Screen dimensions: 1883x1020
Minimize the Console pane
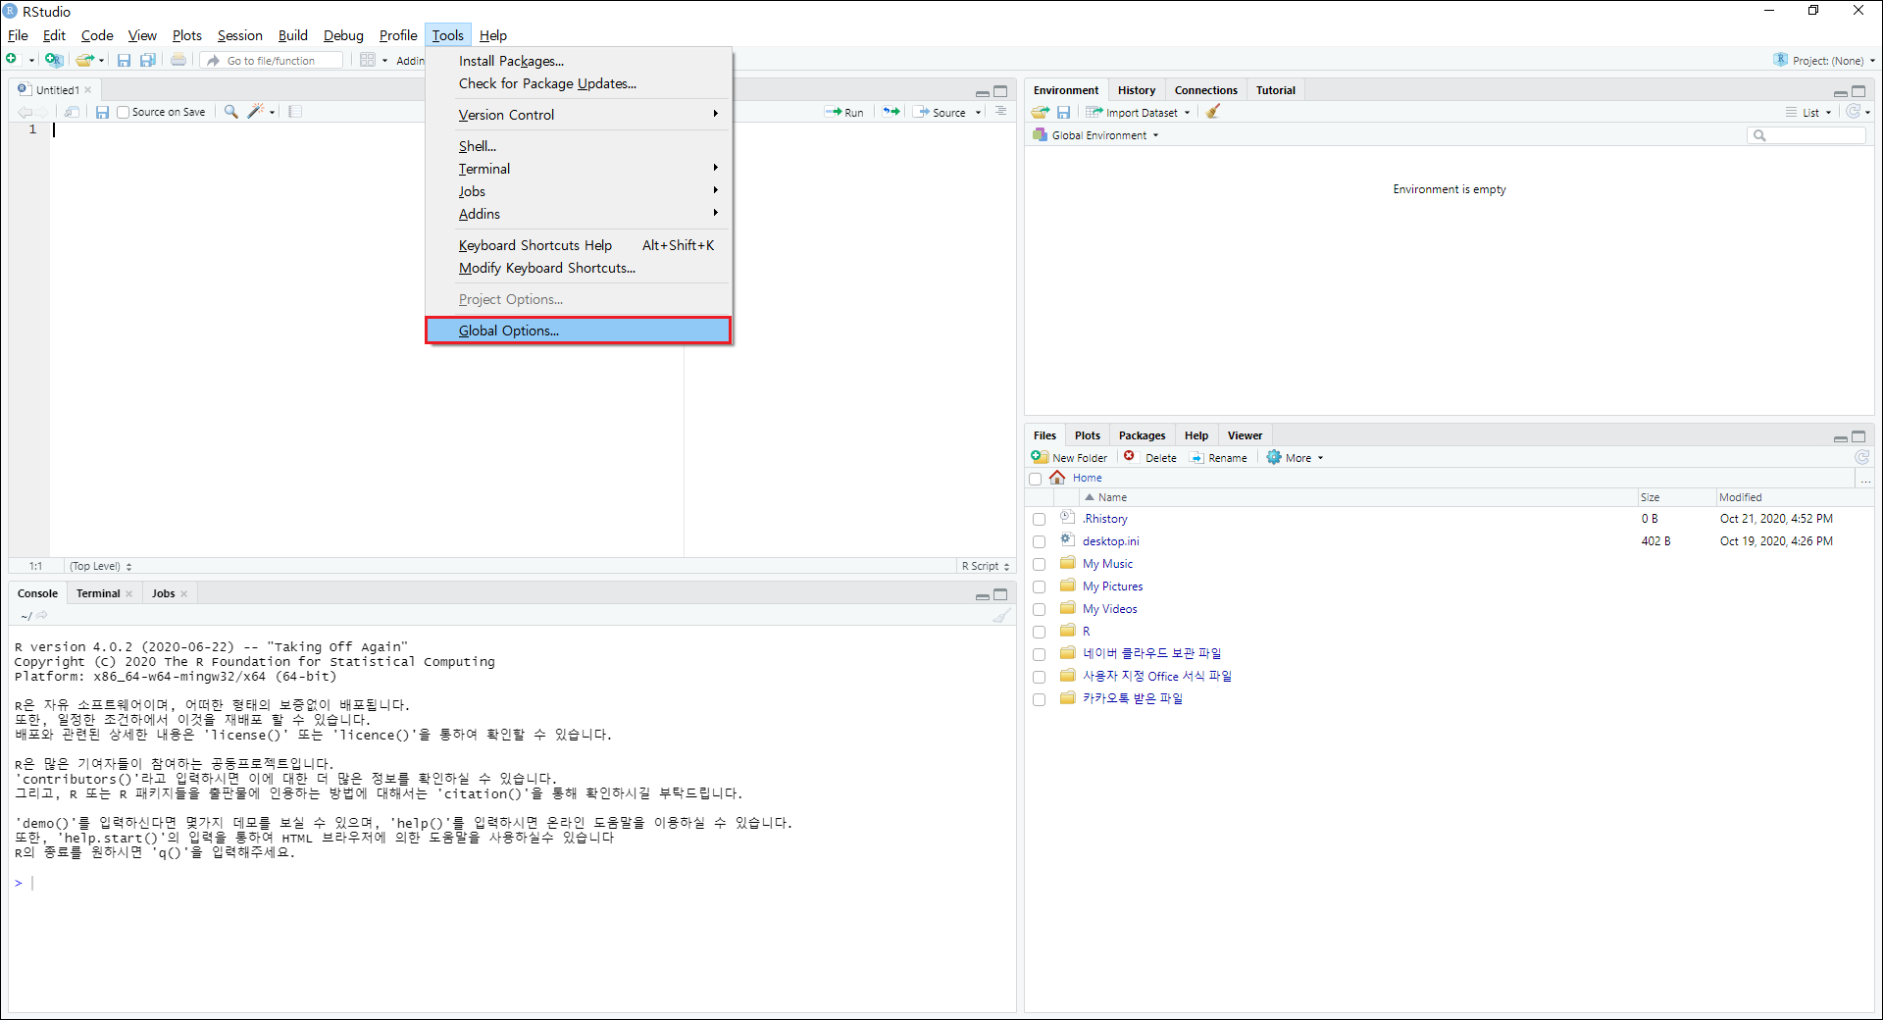tap(982, 595)
